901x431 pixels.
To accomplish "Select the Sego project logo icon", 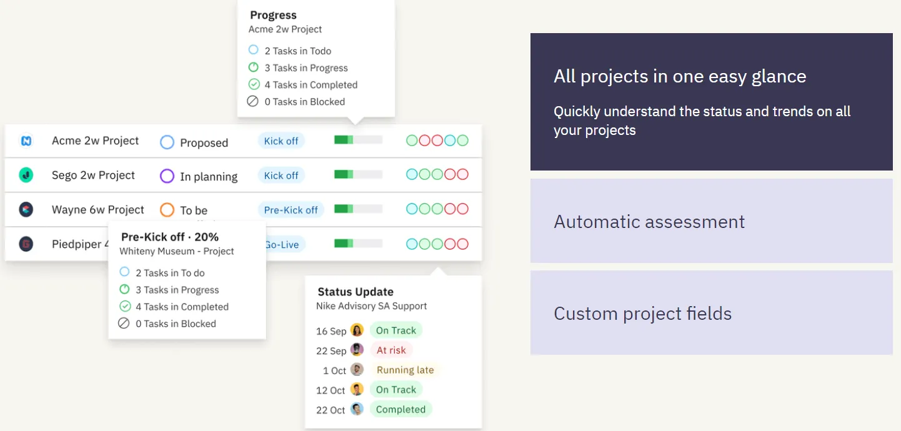I will coord(26,176).
